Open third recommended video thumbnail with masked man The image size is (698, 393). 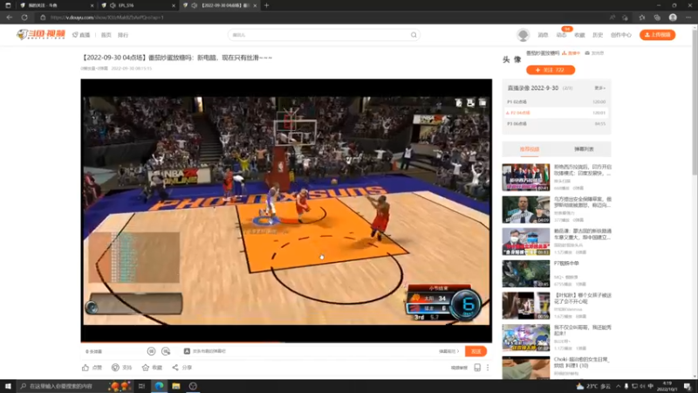pos(526,242)
